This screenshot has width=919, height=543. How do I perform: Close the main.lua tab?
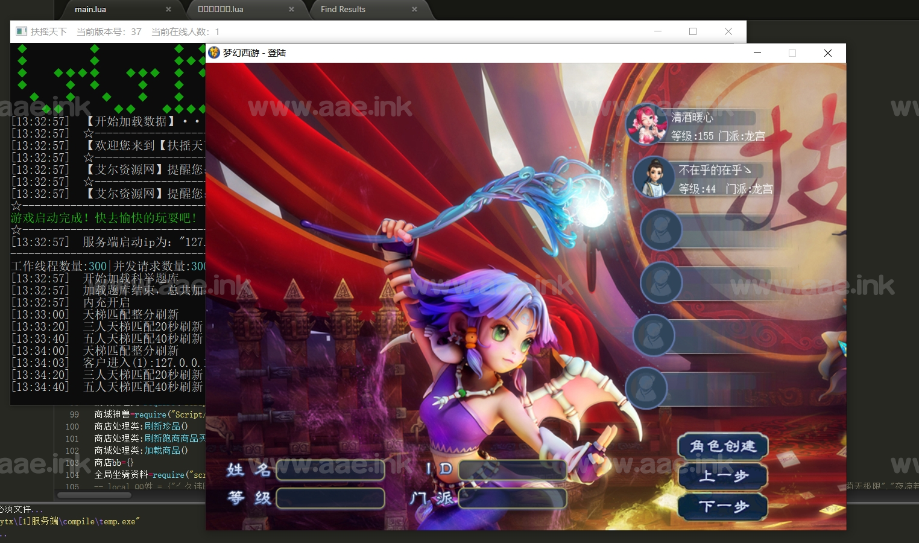[168, 10]
